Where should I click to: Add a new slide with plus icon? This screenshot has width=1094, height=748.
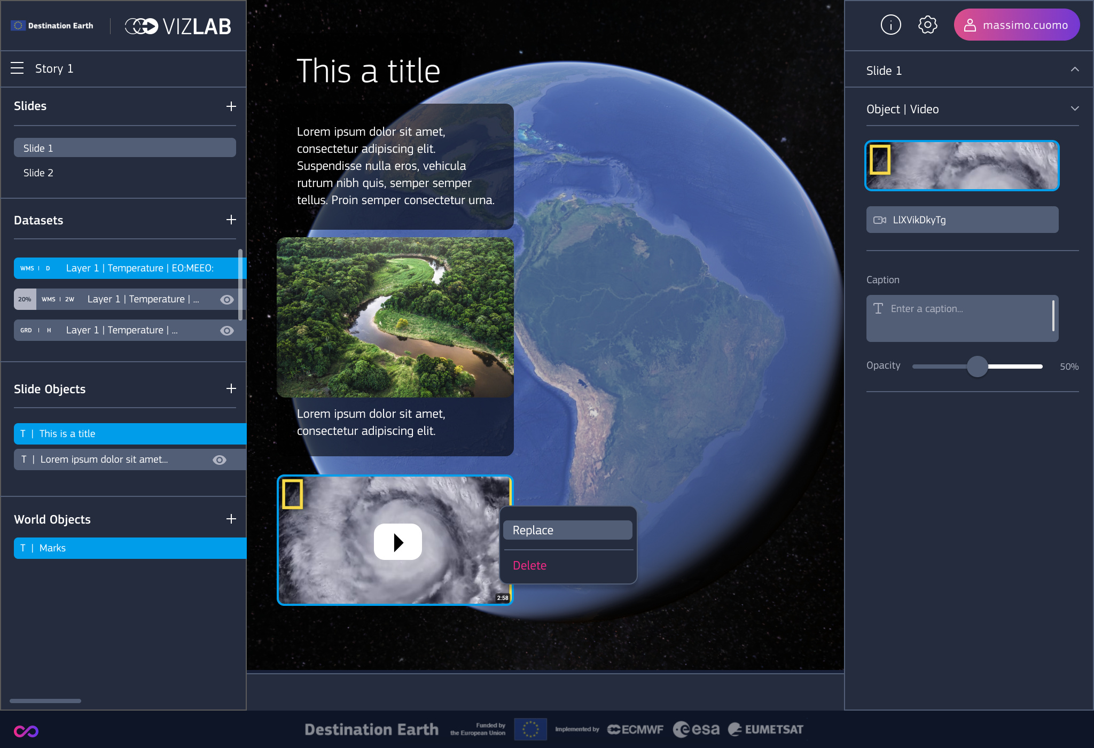231,106
